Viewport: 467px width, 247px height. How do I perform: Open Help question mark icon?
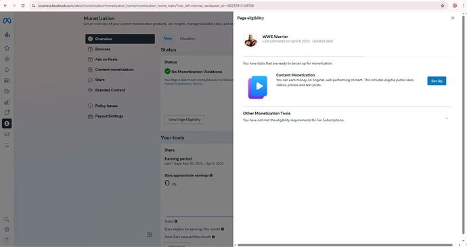point(7,240)
